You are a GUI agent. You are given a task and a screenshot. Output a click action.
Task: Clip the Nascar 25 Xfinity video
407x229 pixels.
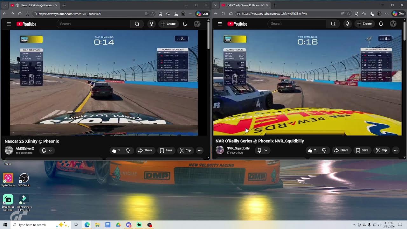pos(185,150)
